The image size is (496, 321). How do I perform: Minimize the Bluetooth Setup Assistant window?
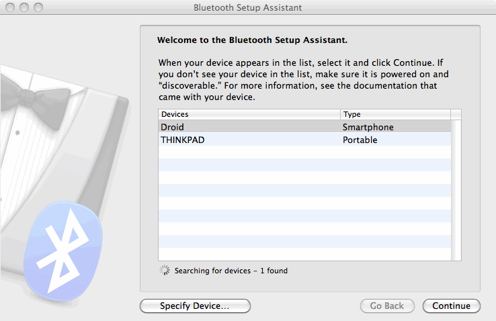pyautogui.click(x=24, y=7)
